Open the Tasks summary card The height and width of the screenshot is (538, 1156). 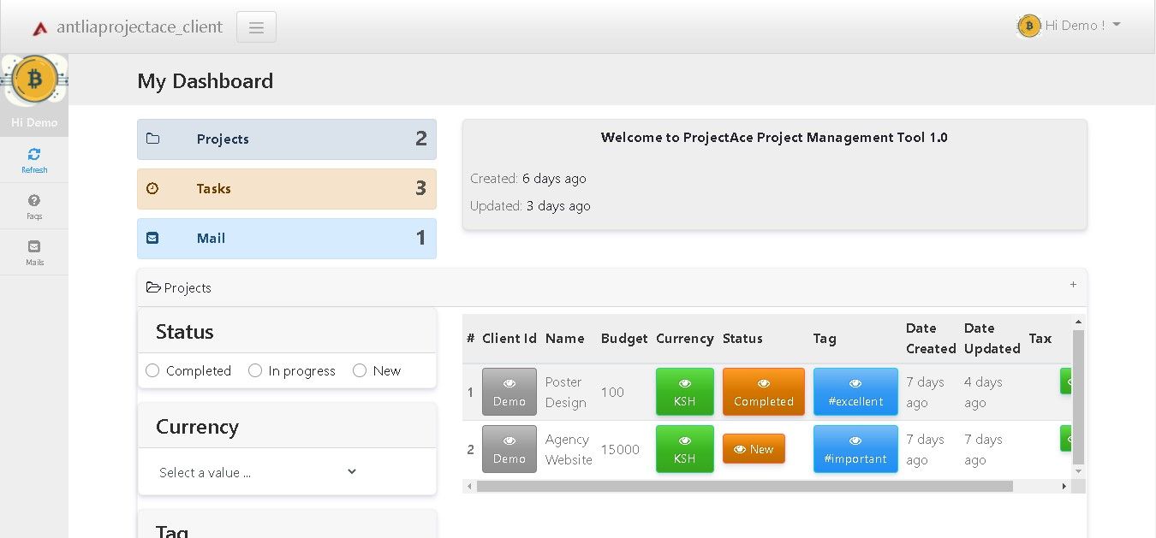coord(287,189)
